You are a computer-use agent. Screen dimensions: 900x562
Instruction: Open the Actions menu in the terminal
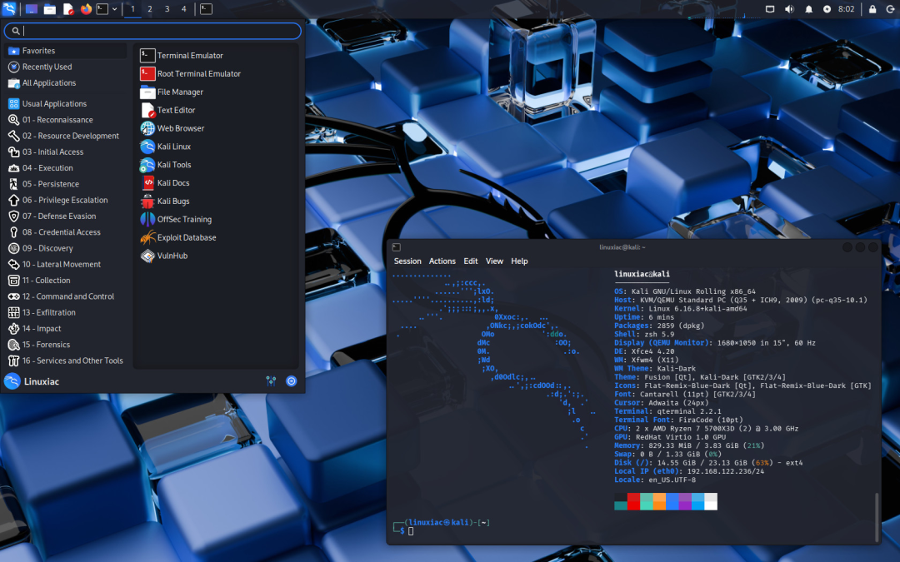coord(442,261)
